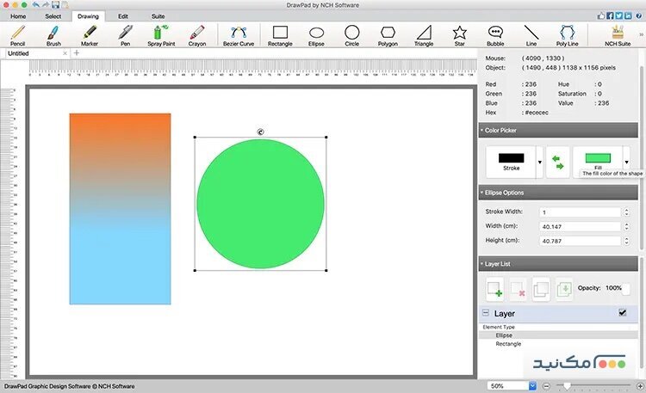Click the zoom out minus button
This screenshot has width=646, height=393.
pos(546,386)
